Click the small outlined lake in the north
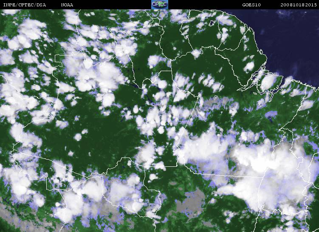The image size is (319, 232). coord(212,23)
